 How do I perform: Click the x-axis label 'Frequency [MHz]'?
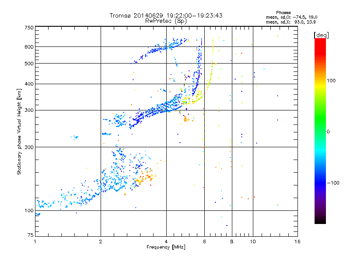pos(166,247)
